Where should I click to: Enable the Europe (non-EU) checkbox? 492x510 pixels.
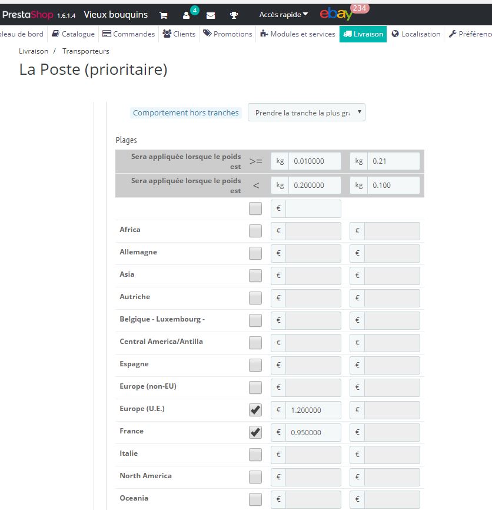255,388
